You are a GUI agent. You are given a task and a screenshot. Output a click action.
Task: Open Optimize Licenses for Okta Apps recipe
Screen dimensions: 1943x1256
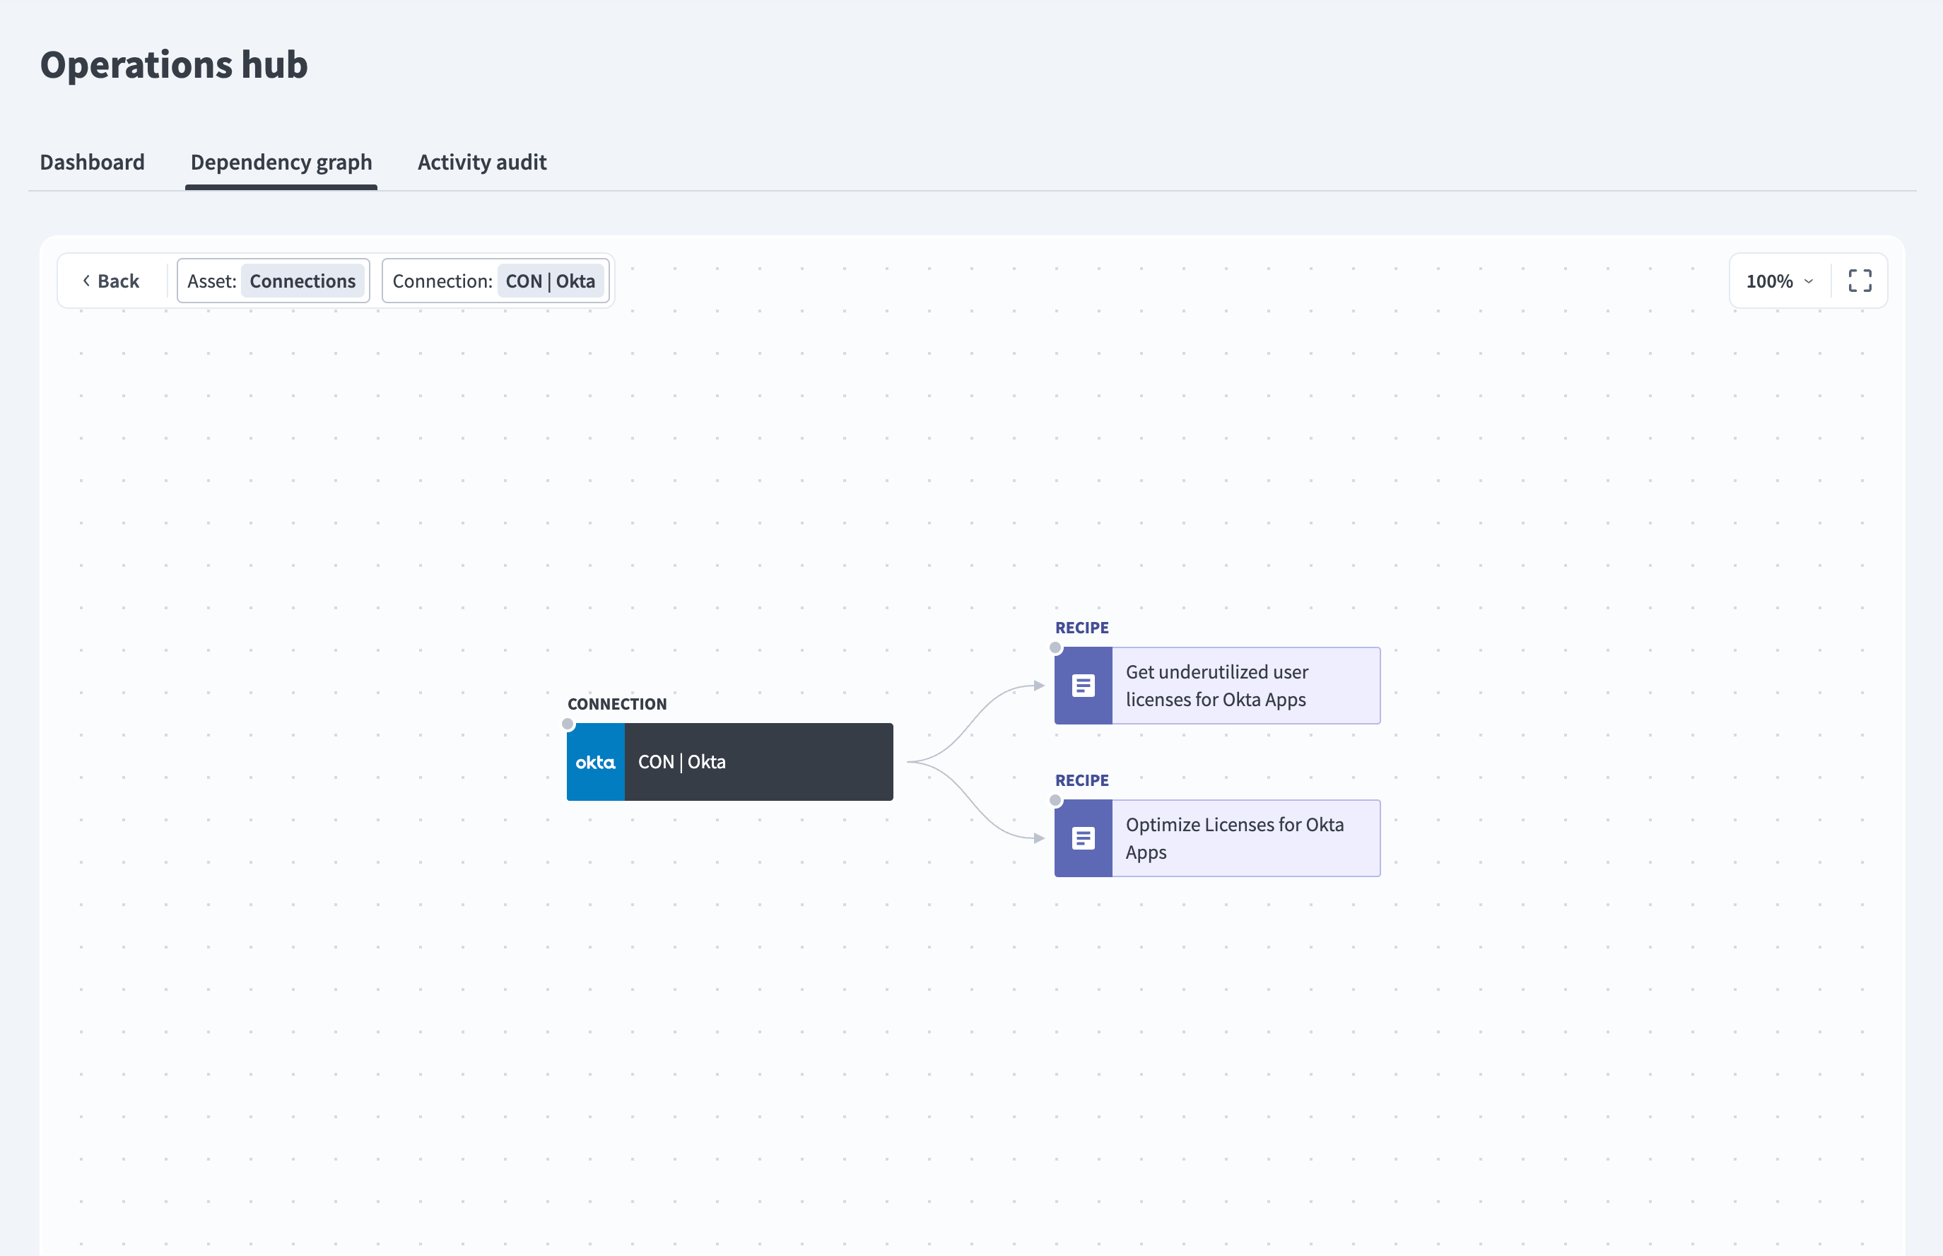point(1217,838)
